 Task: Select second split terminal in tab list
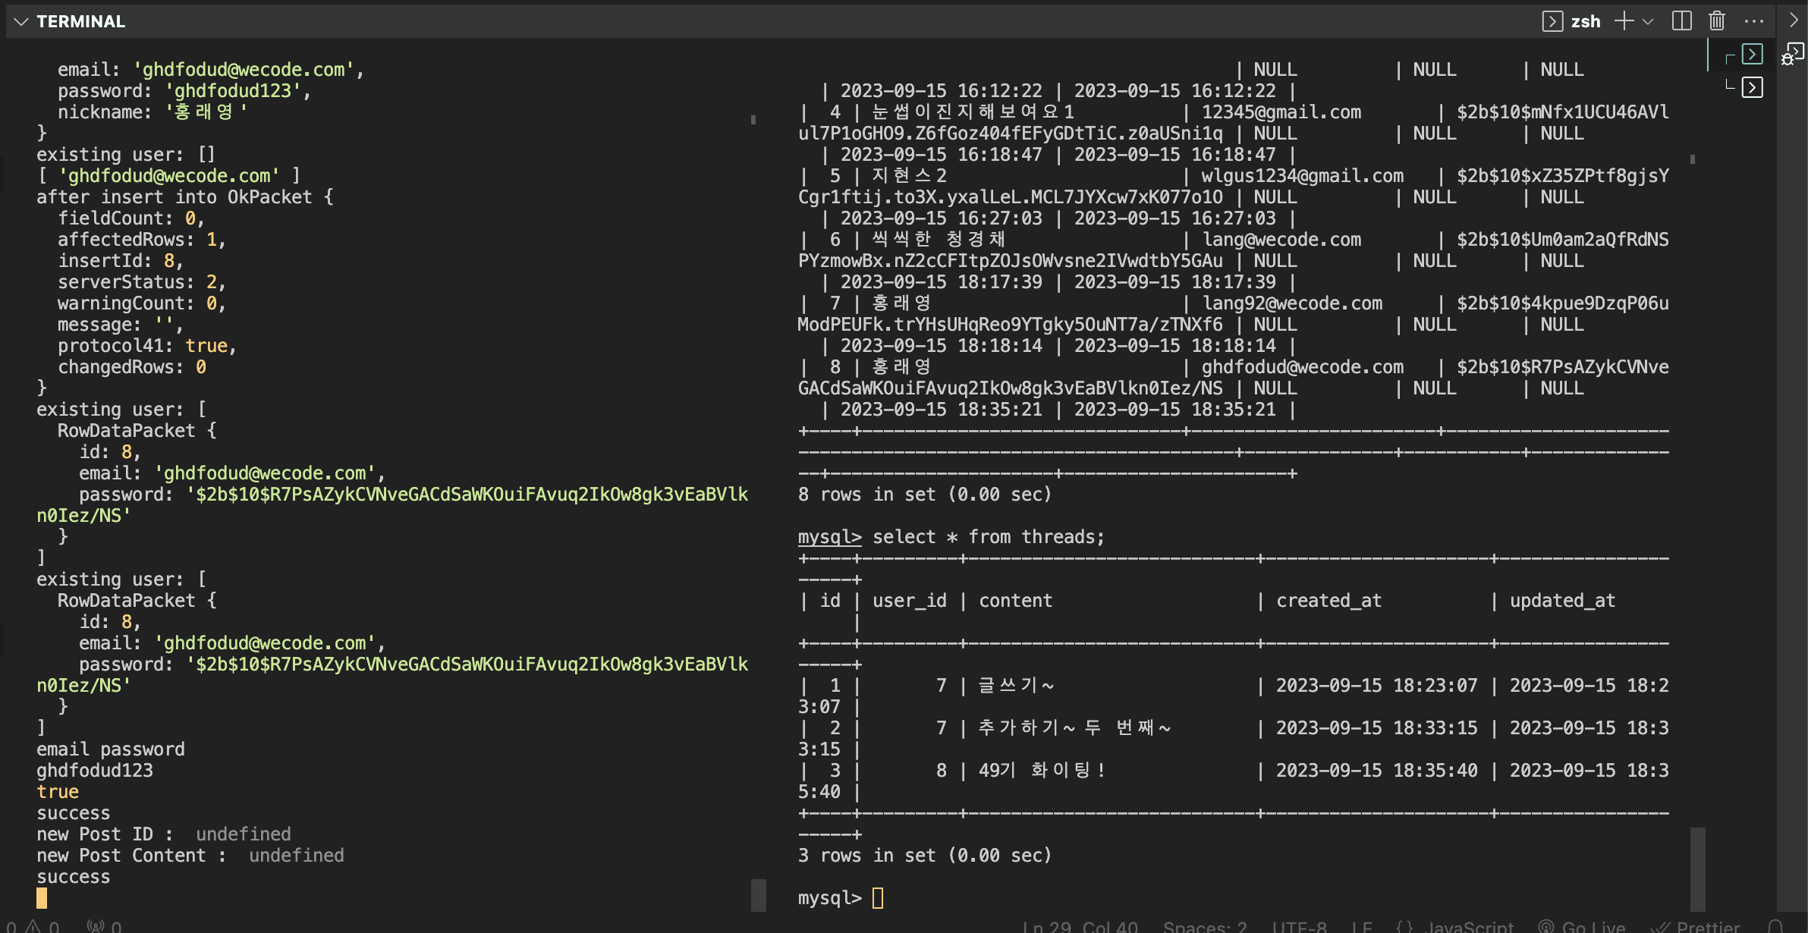[x=1752, y=88]
